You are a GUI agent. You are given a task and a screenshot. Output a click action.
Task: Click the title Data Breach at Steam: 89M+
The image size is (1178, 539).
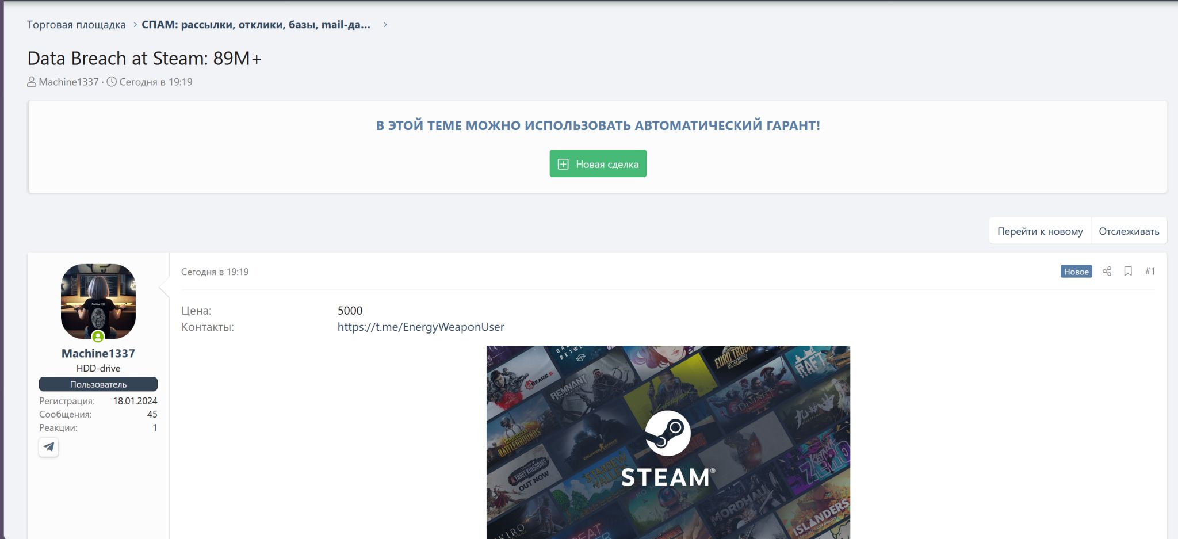click(x=144, y=58)
